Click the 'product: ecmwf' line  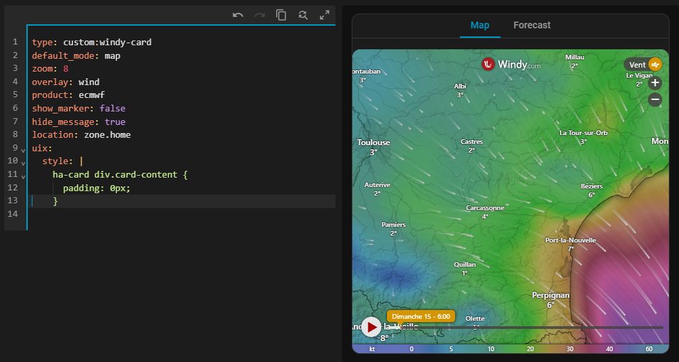pyautogui.click(x=68, y=95)
